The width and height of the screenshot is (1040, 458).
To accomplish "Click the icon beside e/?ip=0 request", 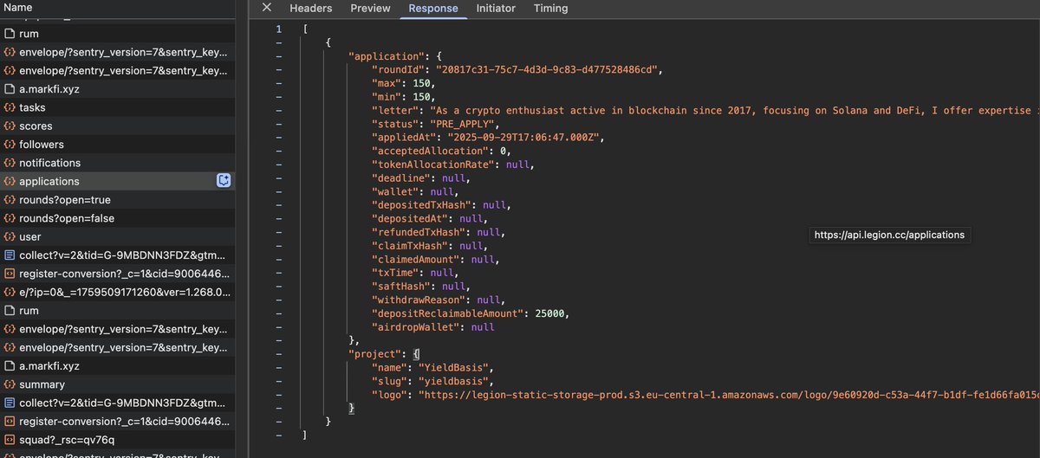I will [10, 292].
